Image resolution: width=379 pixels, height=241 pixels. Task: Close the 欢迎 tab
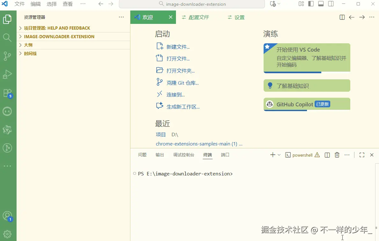click(171, 17)
